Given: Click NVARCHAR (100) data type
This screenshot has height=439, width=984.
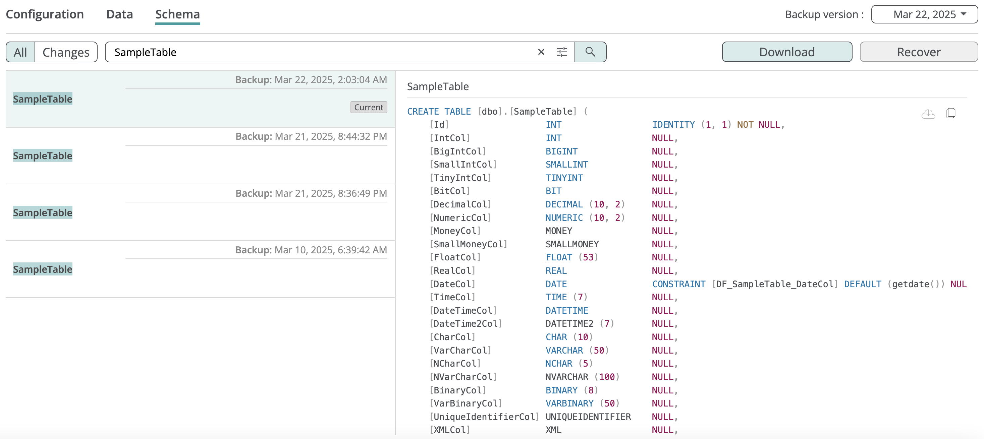Looking at the screenshot, I should 583,377.
